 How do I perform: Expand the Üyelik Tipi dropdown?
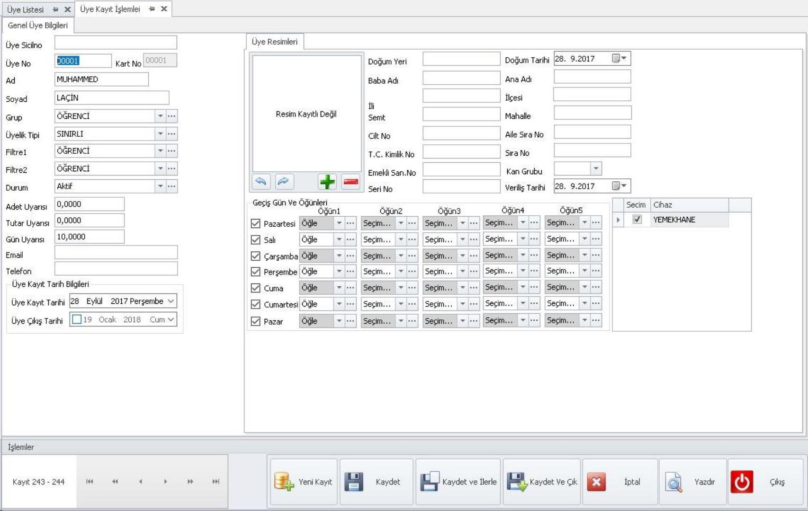pyautogui.click(x=161, y=134)
